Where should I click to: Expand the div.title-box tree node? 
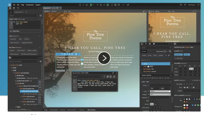point(16,75)
